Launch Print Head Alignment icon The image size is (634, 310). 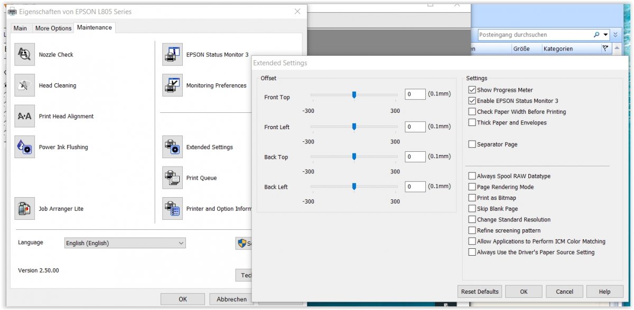(x=24, y=116)
